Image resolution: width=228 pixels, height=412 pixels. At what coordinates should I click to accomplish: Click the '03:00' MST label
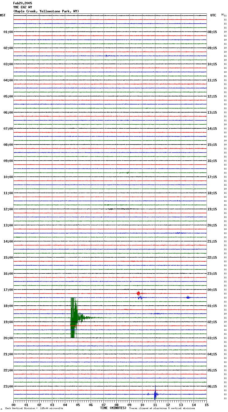click(x=8, y=64)
